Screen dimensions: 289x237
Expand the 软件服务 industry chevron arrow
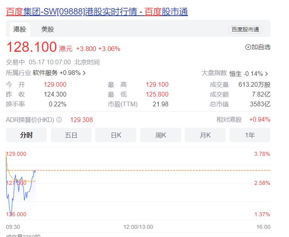(x=84, y=73)
